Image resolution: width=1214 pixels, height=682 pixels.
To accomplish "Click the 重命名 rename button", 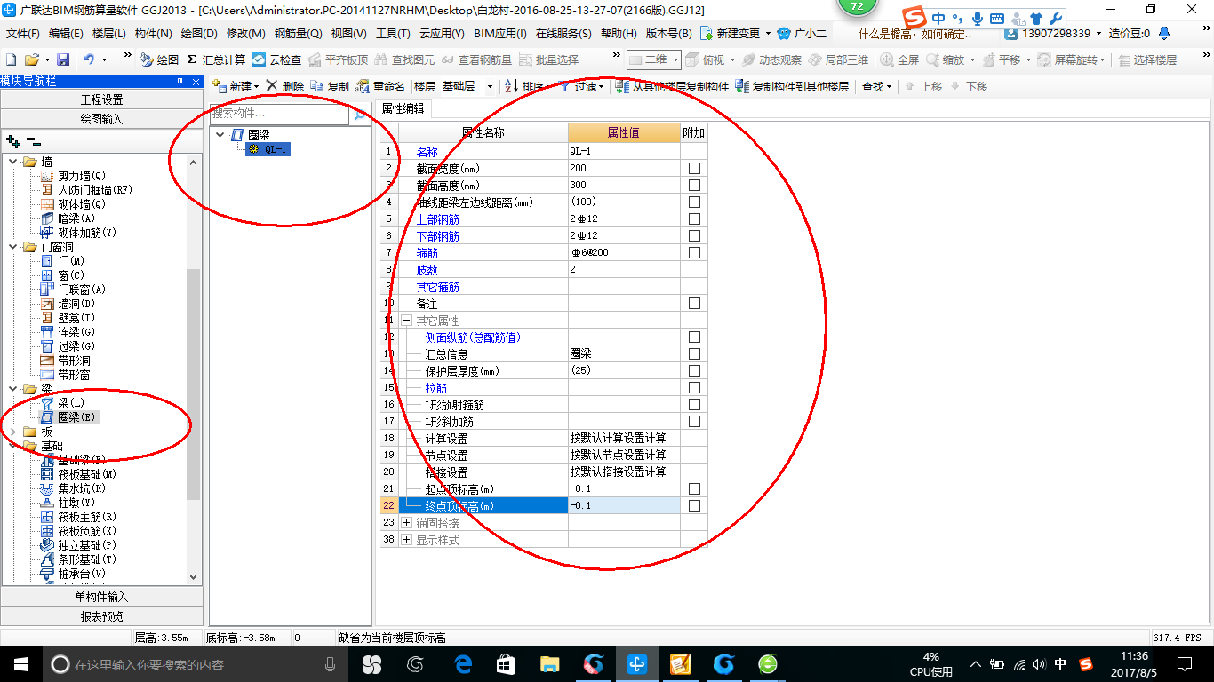I will (x=380, y=86).
